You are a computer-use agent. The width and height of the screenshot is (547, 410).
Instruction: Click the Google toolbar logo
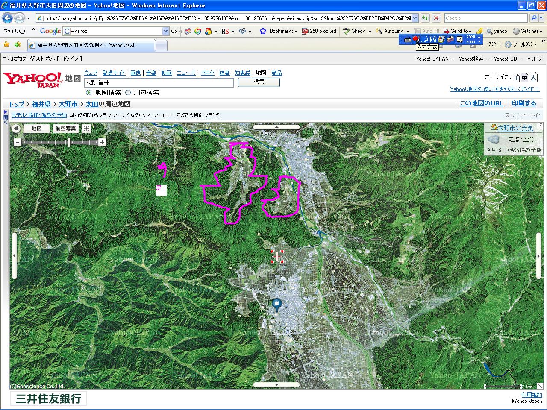(50, 31)
